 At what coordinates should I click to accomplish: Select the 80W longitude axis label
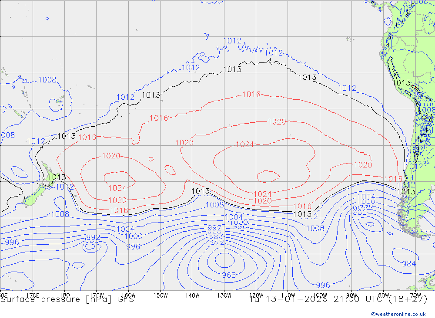384,295
